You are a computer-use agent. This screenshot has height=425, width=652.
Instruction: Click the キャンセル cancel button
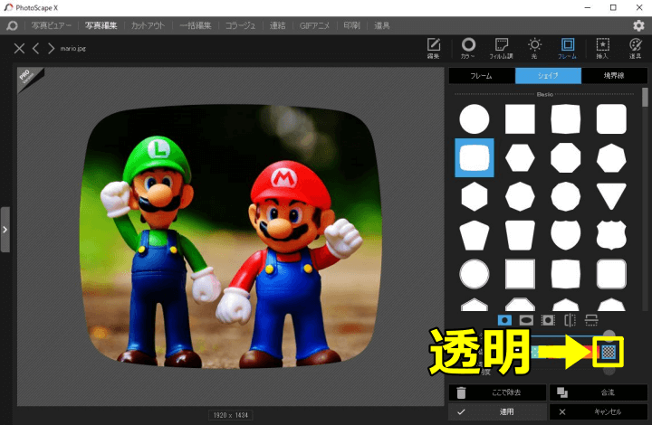click(x=599, y=411)
